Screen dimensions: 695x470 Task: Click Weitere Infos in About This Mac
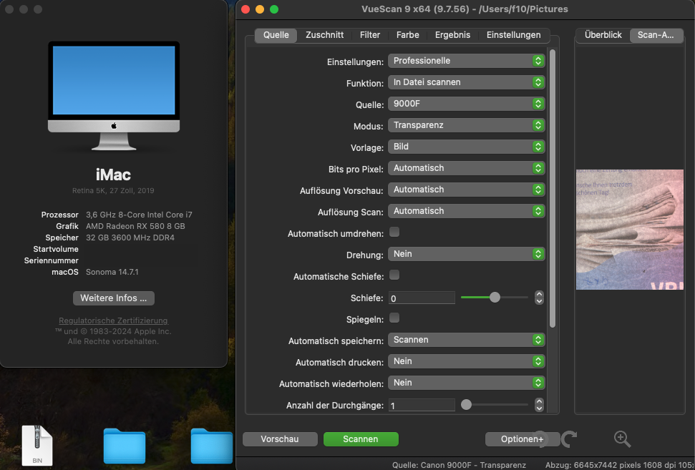(114, 298)
